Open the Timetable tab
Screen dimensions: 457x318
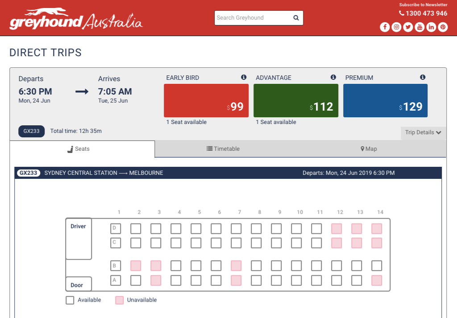click(223, 149)
